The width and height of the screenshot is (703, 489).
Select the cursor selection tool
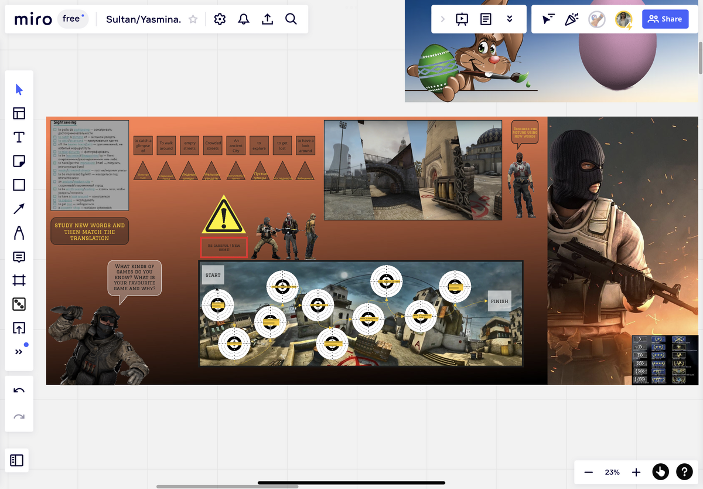click(x=19, y=89)
